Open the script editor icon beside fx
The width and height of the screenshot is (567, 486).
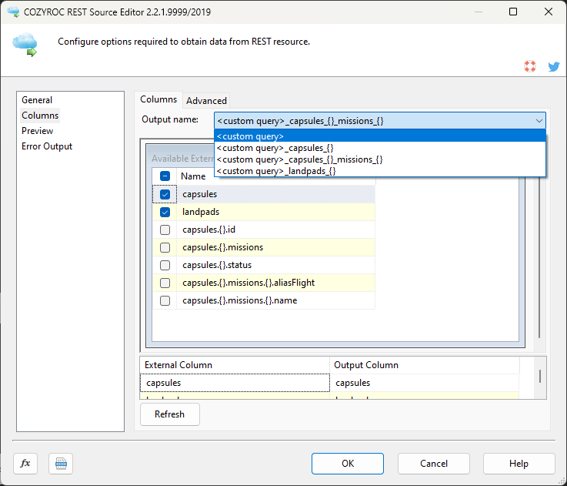(61, 463)
